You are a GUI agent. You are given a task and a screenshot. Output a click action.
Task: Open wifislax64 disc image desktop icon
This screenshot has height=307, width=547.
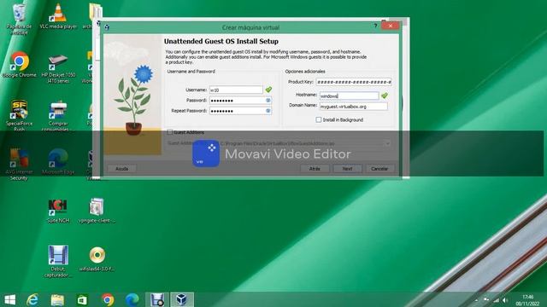click(97, 258)
